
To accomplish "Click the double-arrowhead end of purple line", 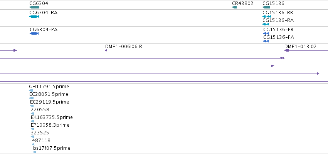I will [x=282, y=58].
